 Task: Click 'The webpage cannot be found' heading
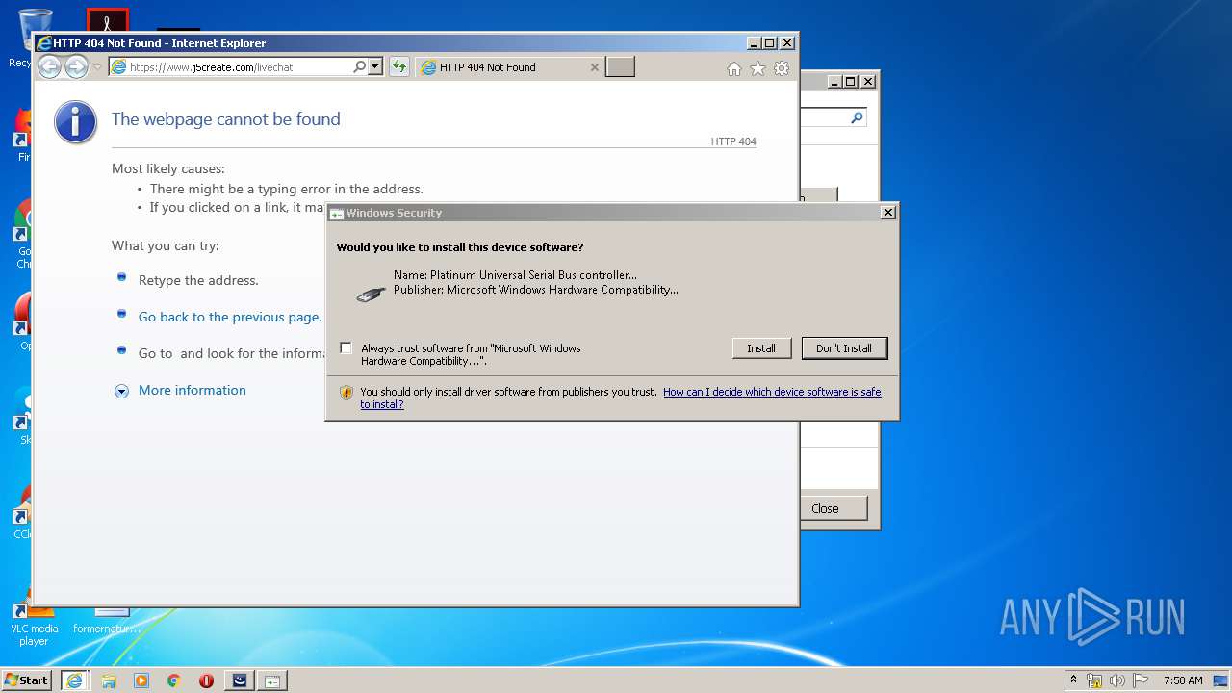226,119
